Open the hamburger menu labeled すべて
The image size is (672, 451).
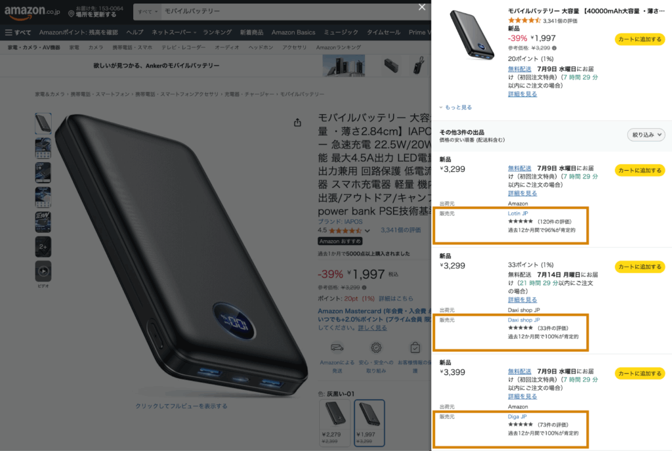click(18, 33)
